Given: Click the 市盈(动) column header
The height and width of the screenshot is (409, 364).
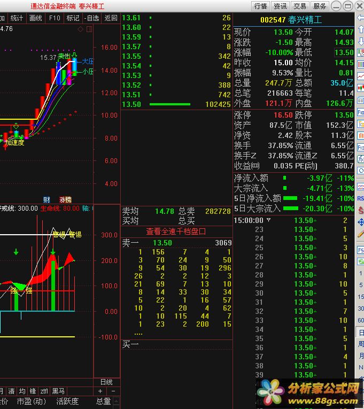Looking at the screenshot, I should 32,402.
